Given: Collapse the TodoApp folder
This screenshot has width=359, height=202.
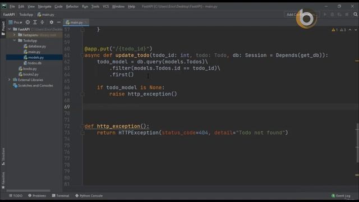Looking at the screenshot, I should (x=15, y=40).
